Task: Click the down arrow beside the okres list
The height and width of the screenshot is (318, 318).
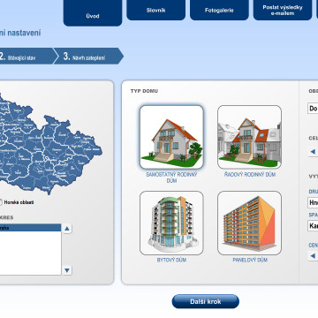Action: click(67, 270)
